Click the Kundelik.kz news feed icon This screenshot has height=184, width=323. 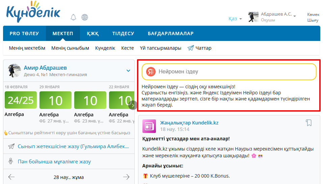point(149,126)
